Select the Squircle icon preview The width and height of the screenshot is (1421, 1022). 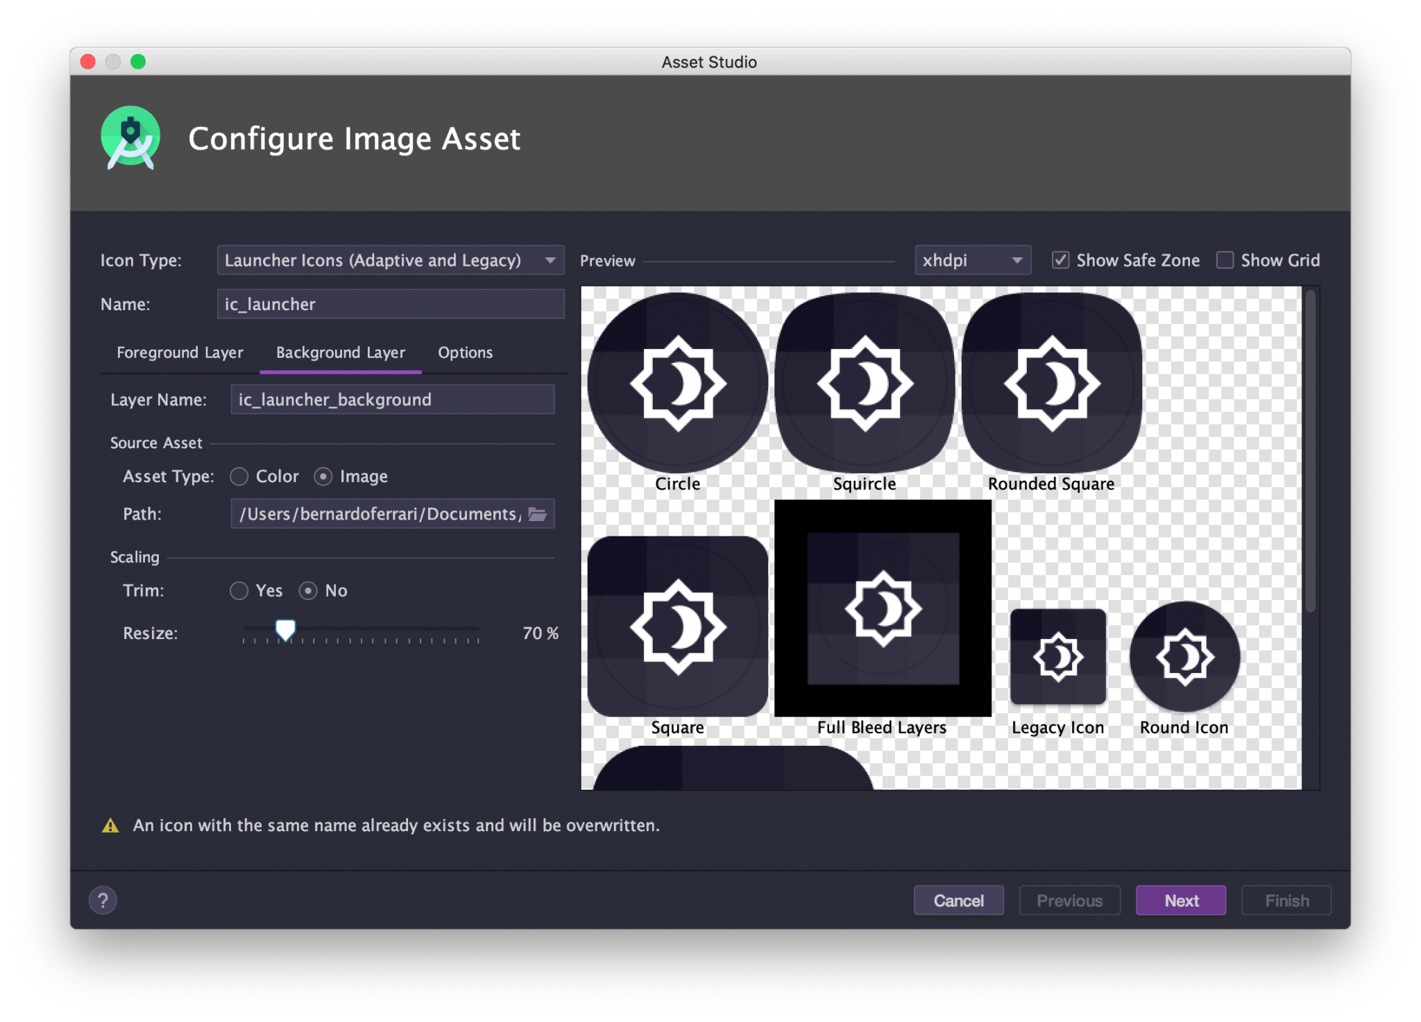[865, 383]
